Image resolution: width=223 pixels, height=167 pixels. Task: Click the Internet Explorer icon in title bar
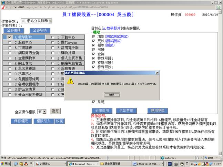coord(2,3)
